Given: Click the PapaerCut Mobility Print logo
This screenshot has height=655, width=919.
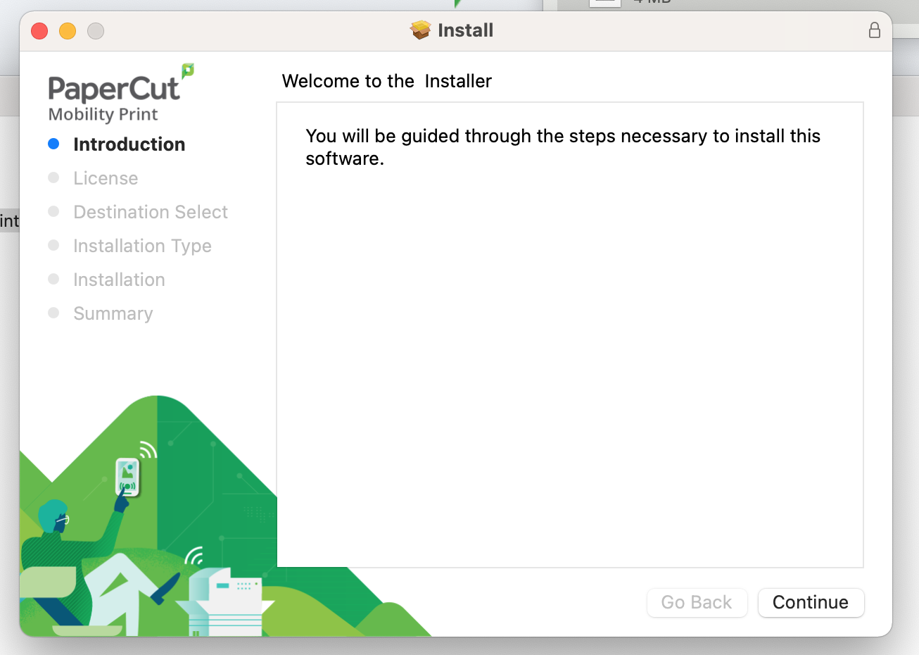Looking at the screenshot, I should point(120,93).
